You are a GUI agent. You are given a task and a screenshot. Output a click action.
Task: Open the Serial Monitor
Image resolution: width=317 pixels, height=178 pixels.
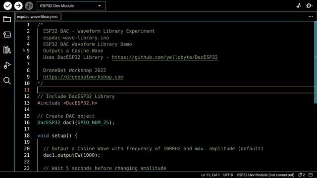[x=309, y=5]
